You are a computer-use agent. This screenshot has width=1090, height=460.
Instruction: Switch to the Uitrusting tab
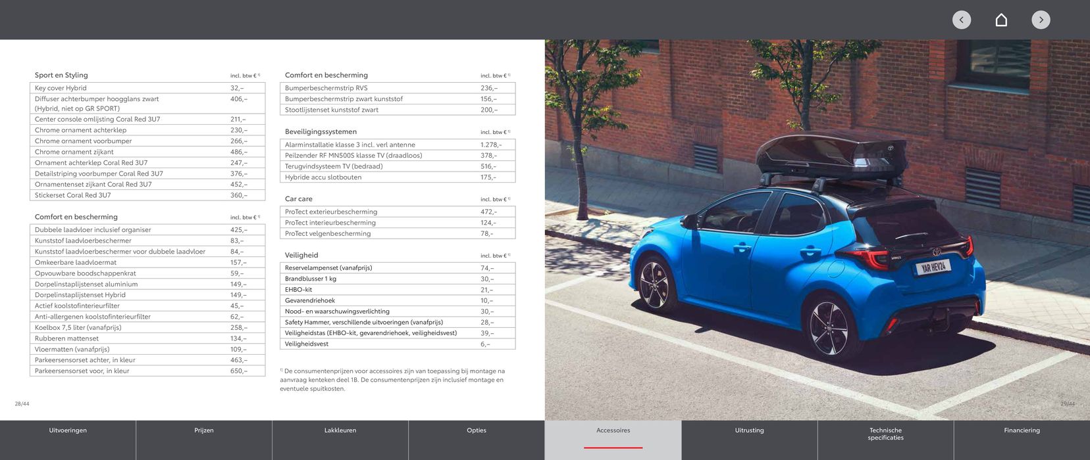[749, 431]
